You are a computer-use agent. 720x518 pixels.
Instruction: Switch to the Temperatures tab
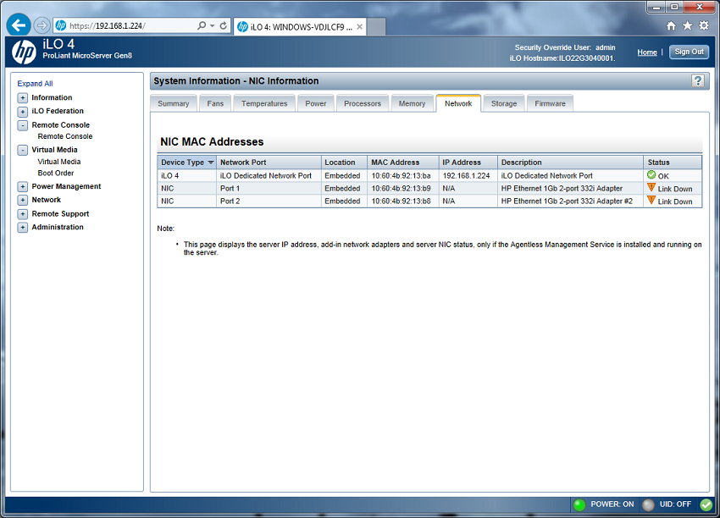(x=264, y=103)
